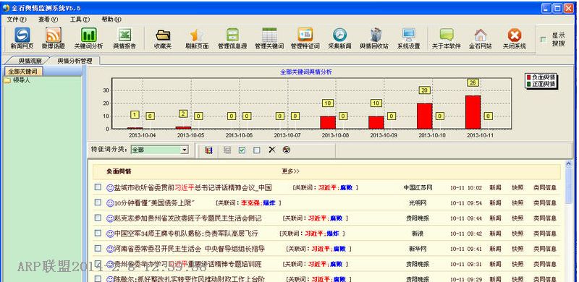
Task: Click the smiley icon on 赵克志 row
Action: (110, 218)
